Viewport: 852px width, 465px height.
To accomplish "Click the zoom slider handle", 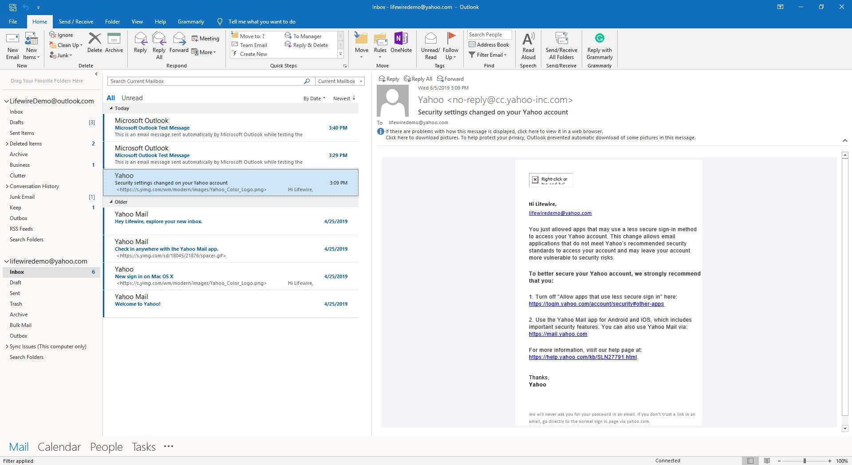I will (x=804, y=461).
